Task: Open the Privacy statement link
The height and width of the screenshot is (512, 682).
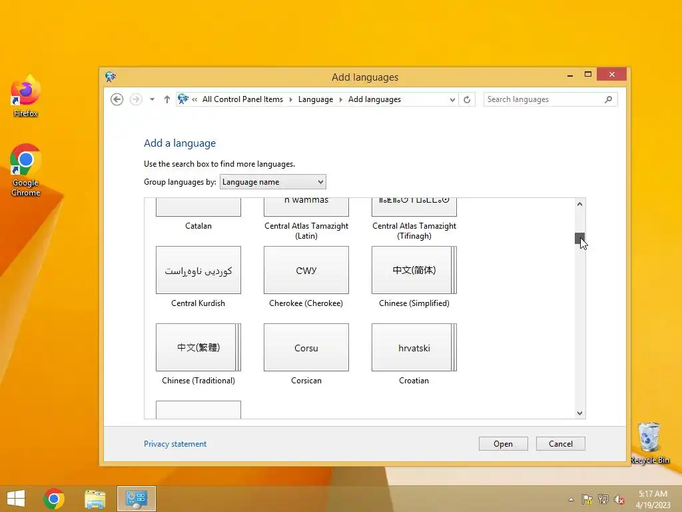Action: pyautogui.click(x=175, y=443)
